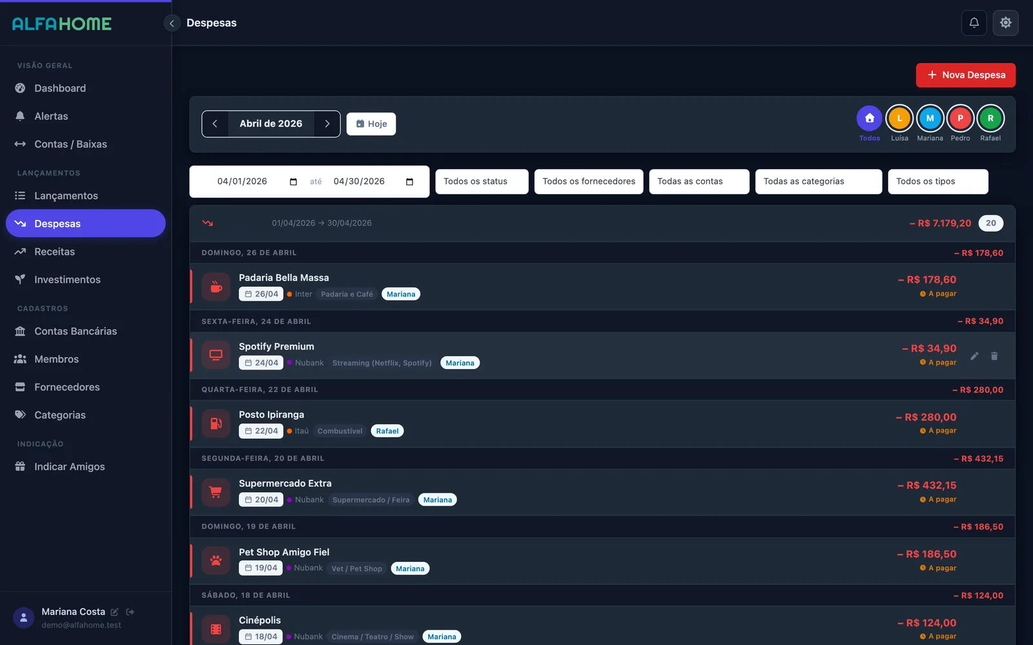Click the Abril de 2026 month label

pos(271,124)
